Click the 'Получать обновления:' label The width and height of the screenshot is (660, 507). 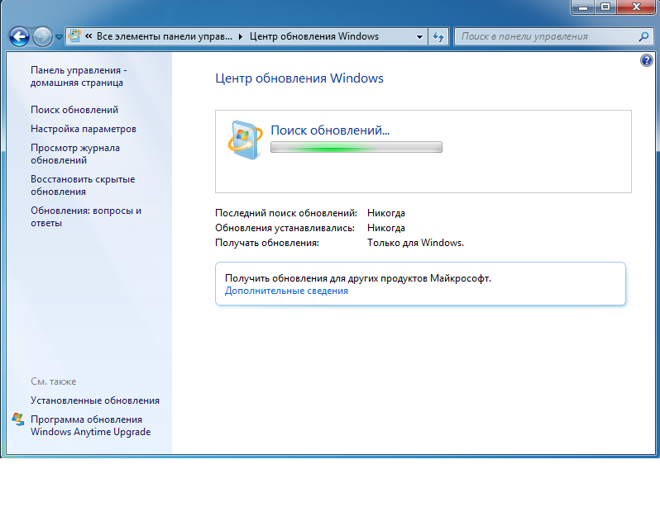[267, 243]
